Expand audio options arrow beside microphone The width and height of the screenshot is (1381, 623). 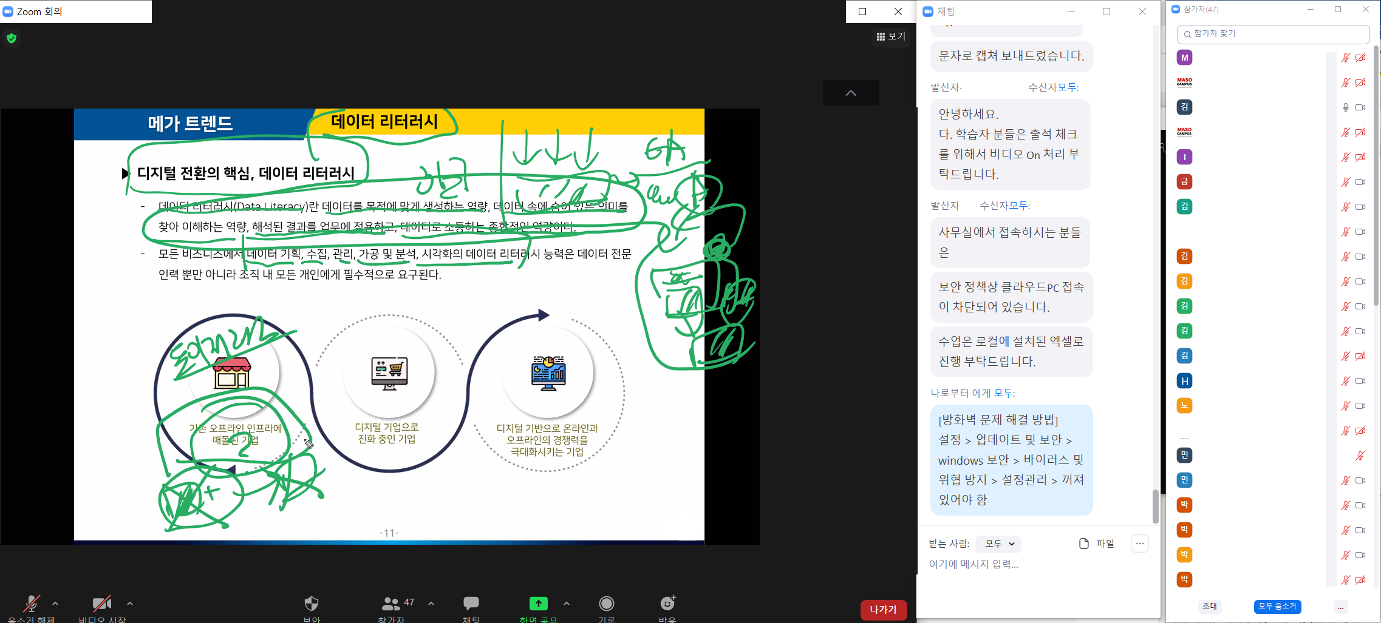click(55, 604)
